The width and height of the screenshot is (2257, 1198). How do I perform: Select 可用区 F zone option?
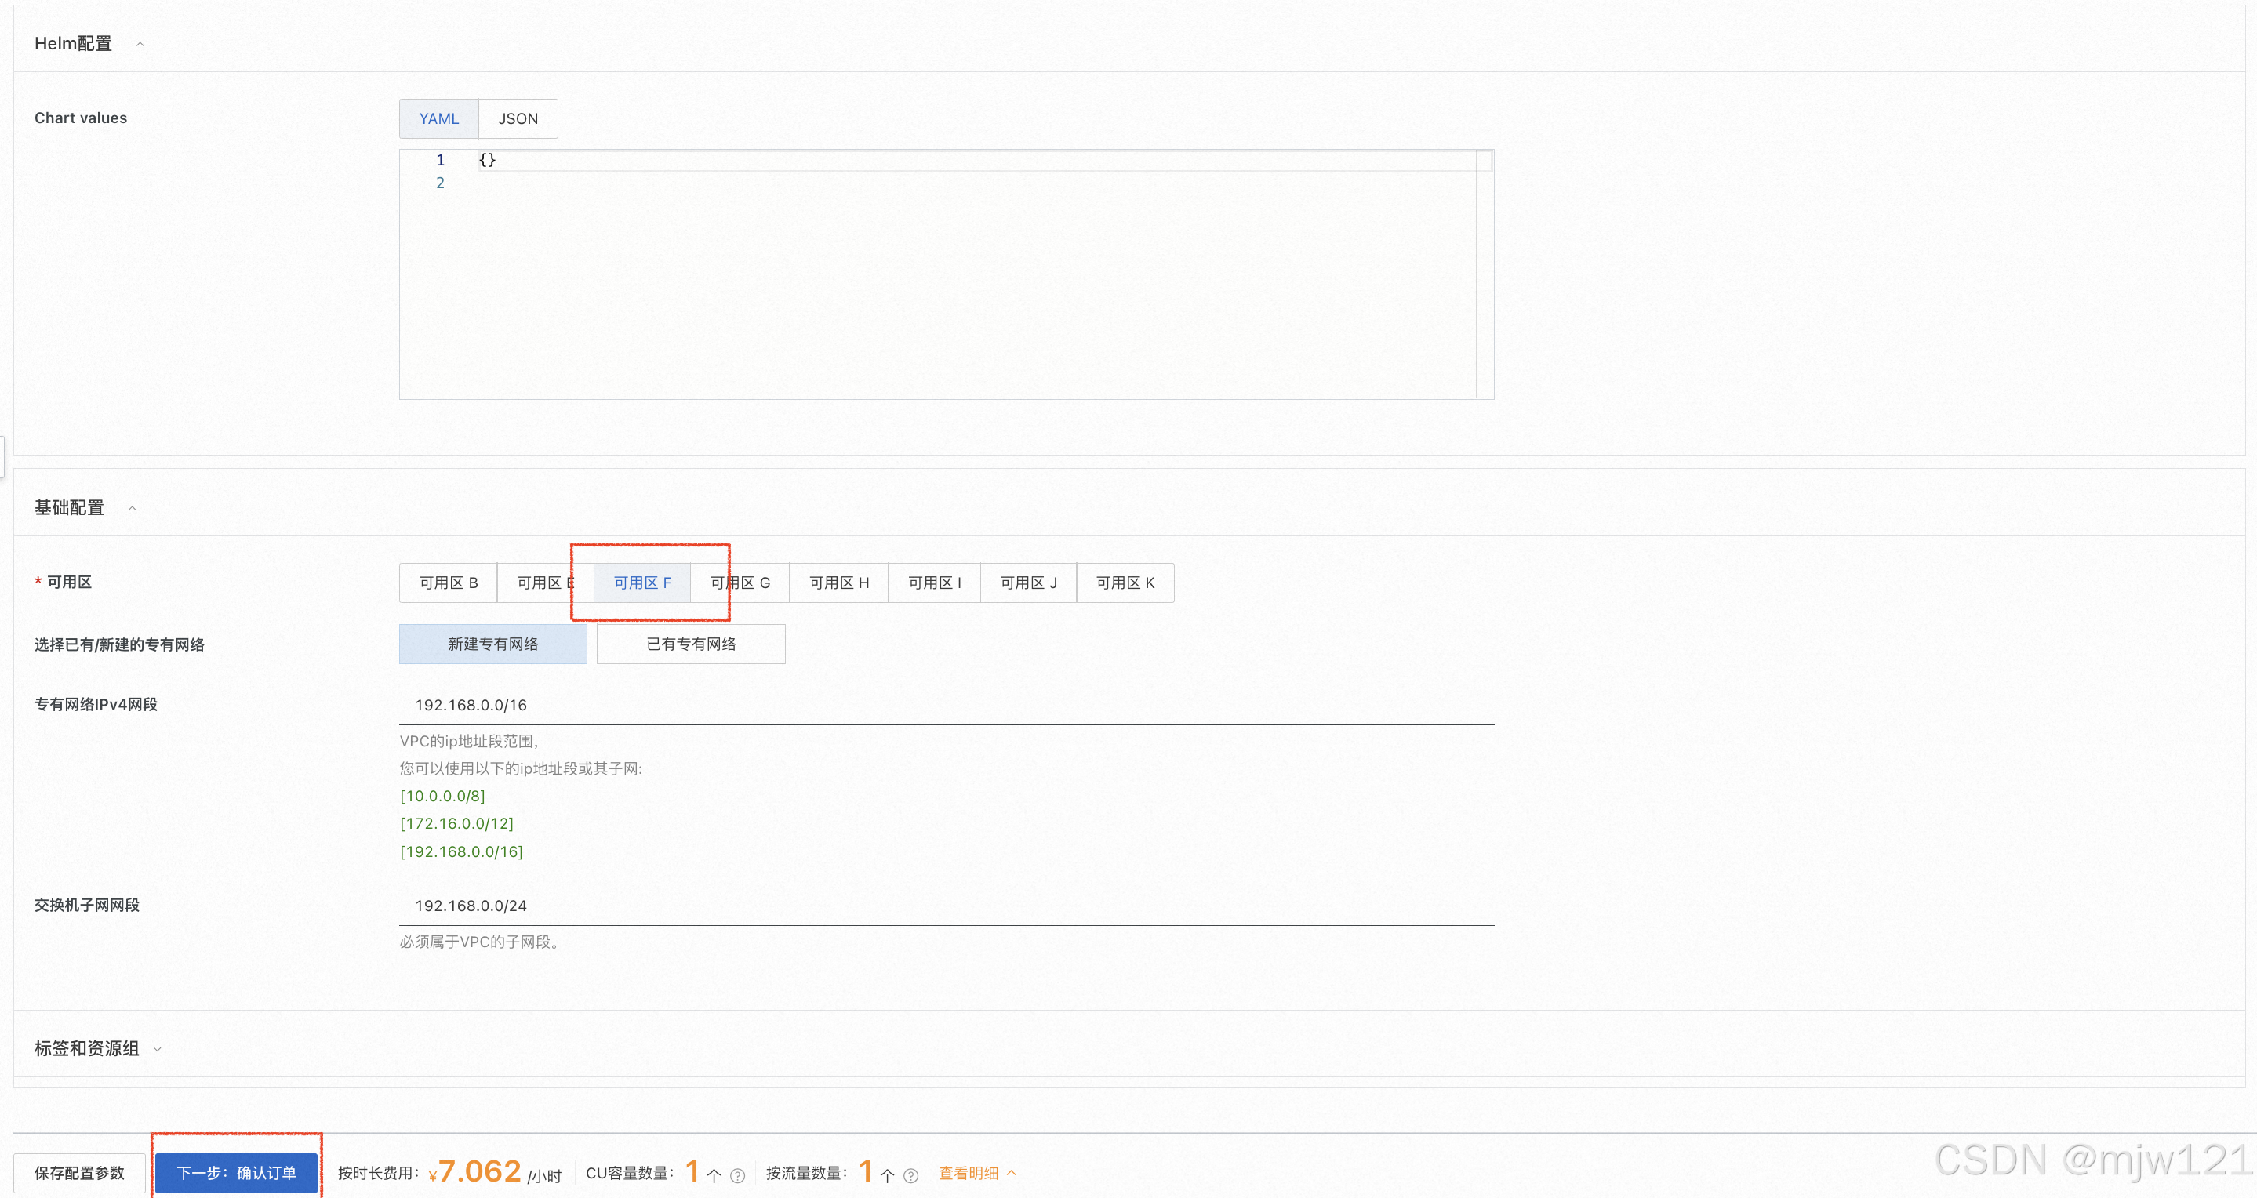(x=641, y=583)
